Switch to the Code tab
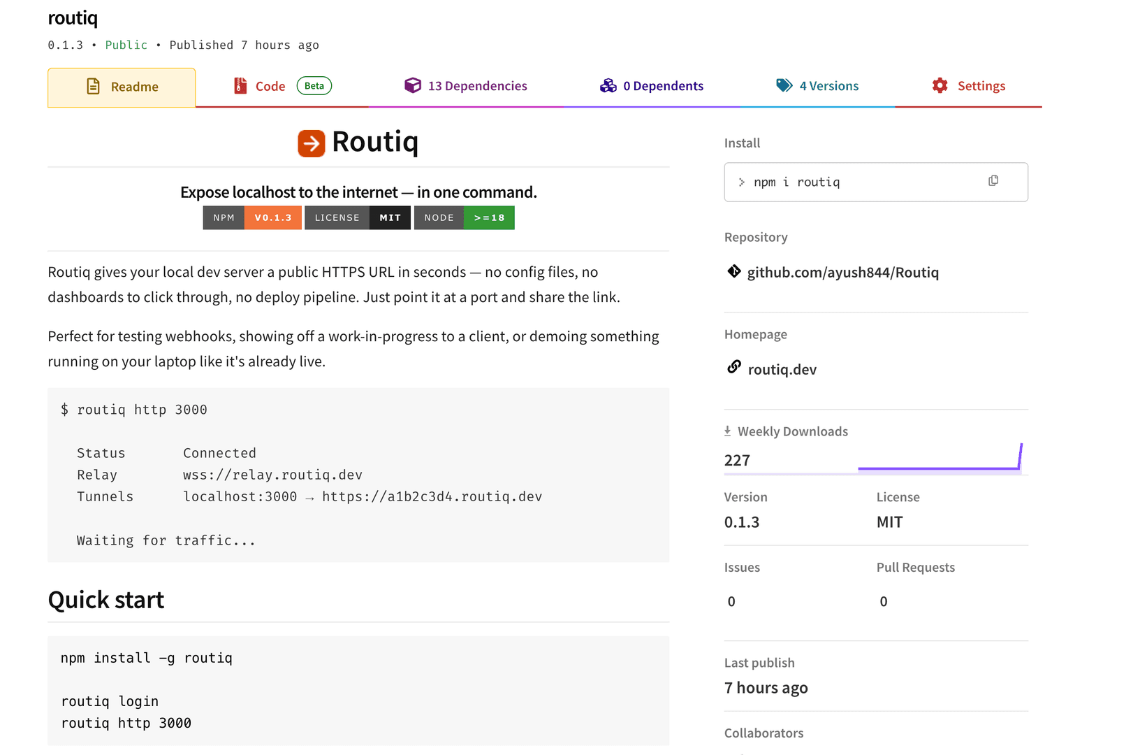The width and height of the screenshot is (1140, 755). [x=282, y=86]
